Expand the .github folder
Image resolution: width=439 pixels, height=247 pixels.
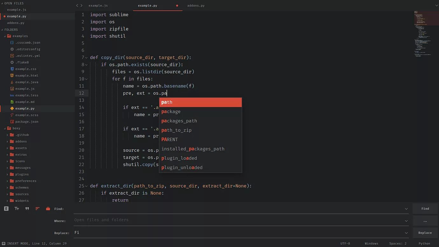[x=7, y=135]
